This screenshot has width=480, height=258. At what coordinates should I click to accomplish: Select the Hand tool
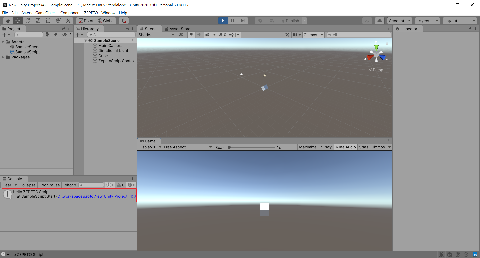(8, 21)
